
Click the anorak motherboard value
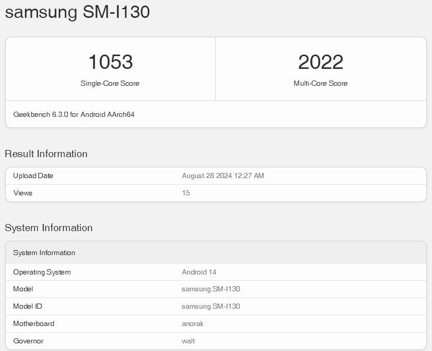coord(193,323)
